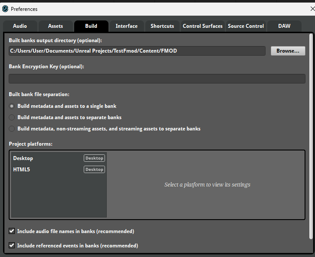Screen dimensions: 315x257
Task: Go to the Interface tab
Action: (127, 26)
